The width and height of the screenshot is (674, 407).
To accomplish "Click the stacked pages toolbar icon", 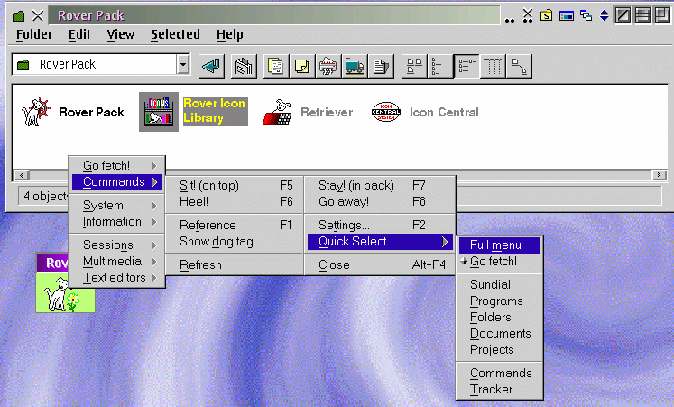I will click(x=244, y=66).
